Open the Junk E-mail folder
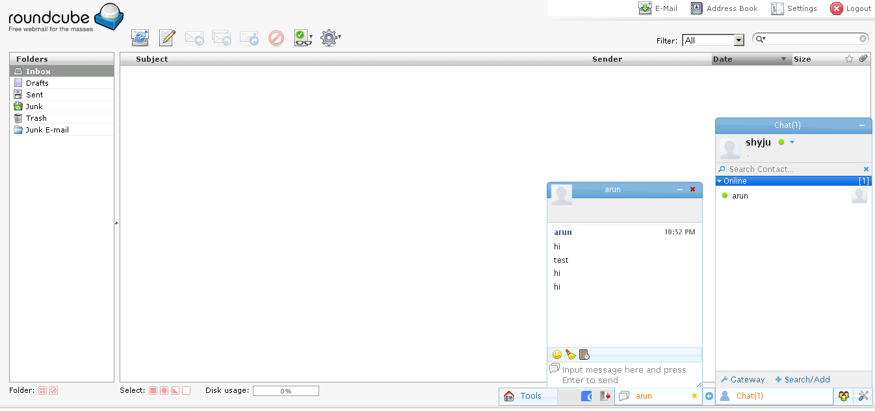875x411 pixels. [x=62, y=130]
